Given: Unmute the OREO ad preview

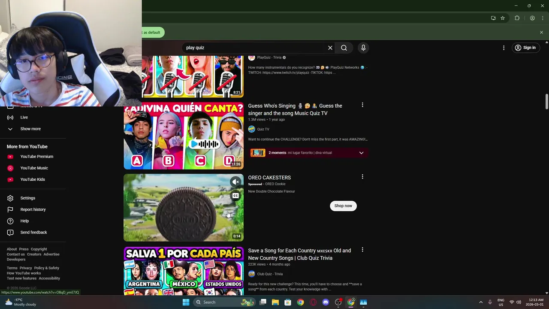Looking at the screenshot, I should (x=235, y=182).
